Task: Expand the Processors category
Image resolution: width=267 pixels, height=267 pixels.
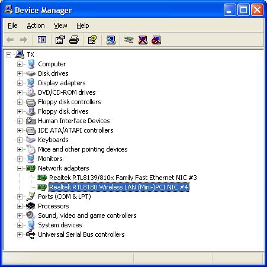Action: [x=20, y=206]
